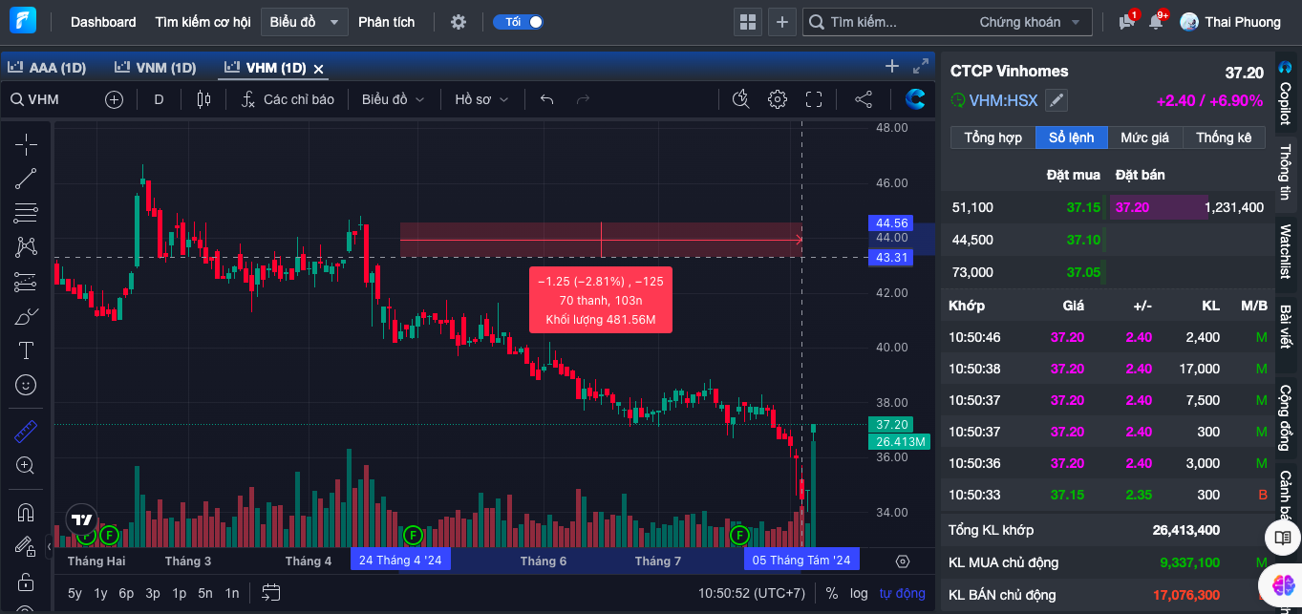Select the 5y time range
This screenshot has width=1302, height=614.
click(75, 593)
